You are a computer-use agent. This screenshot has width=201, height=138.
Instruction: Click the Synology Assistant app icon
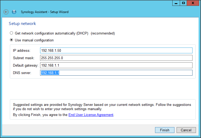tap(14, 12)
